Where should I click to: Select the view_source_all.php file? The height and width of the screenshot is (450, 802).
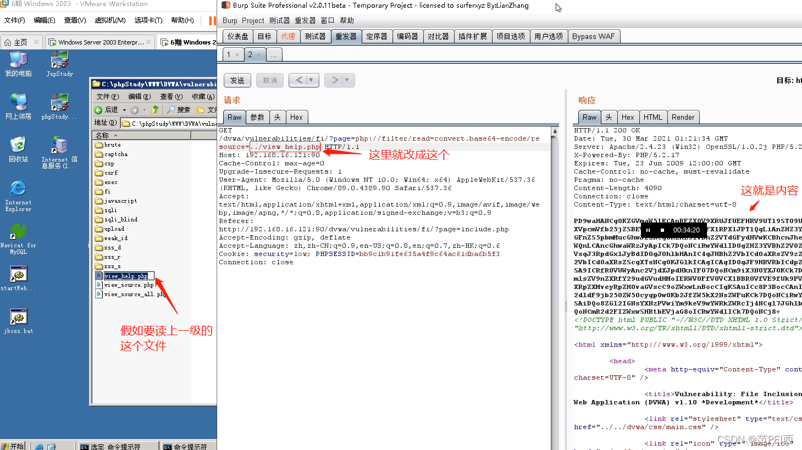click(x=130, y=295)
